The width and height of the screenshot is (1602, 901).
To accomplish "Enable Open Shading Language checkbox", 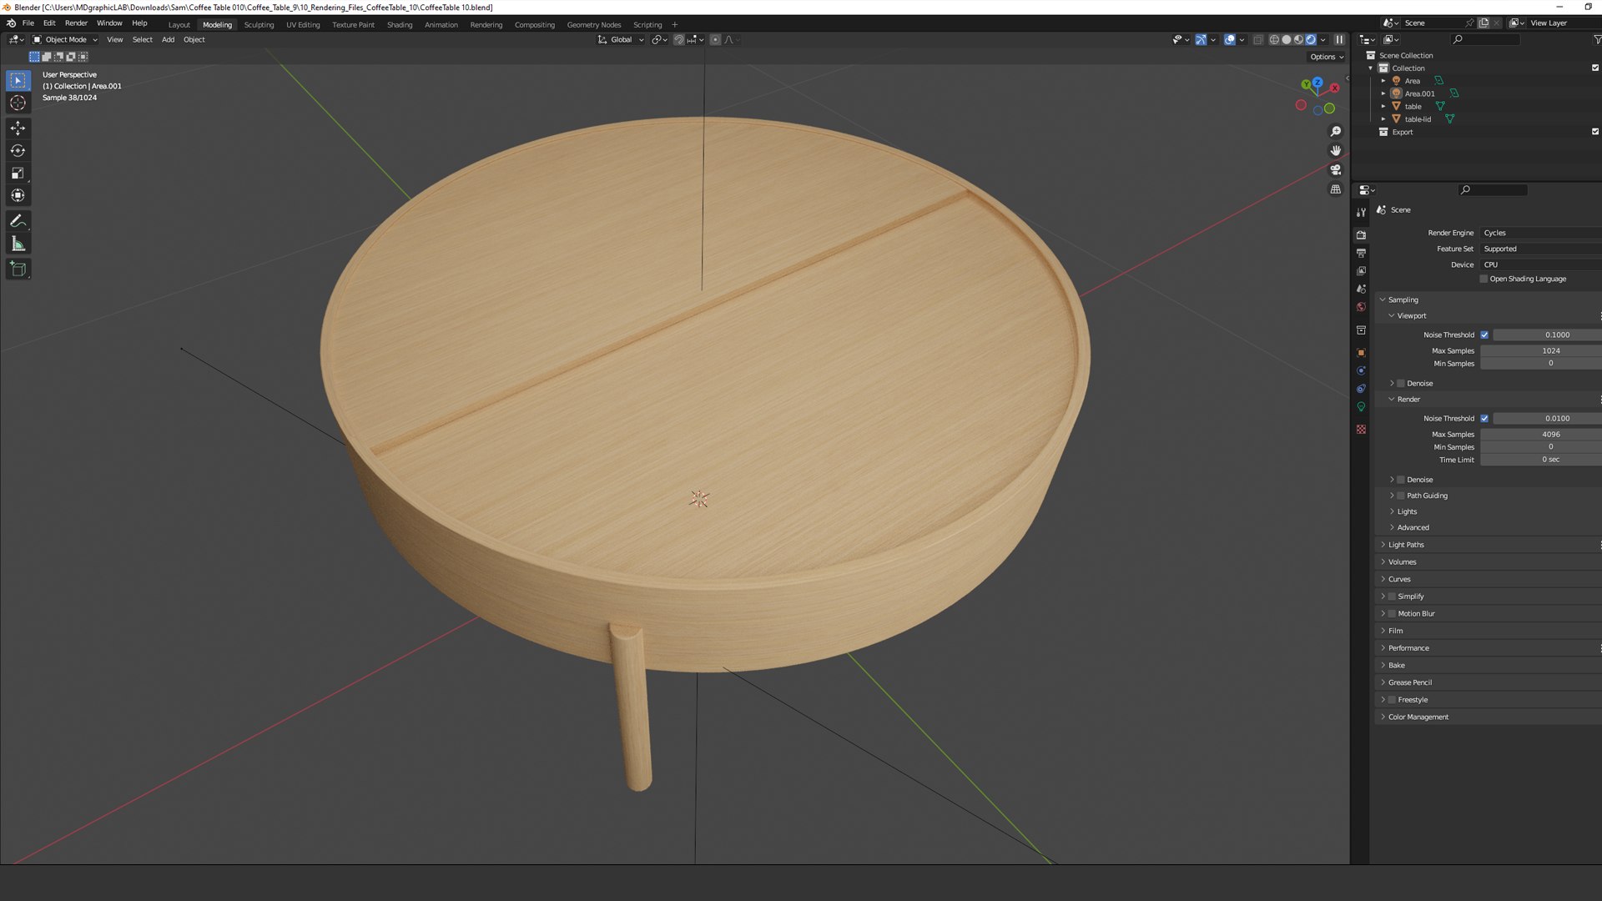I will pyautogui.click(x=1484, y=279).
